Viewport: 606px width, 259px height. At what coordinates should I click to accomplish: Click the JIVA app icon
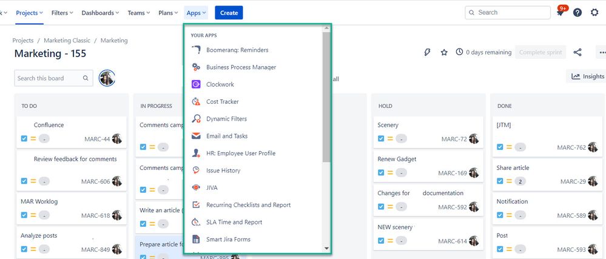[196, 187]
